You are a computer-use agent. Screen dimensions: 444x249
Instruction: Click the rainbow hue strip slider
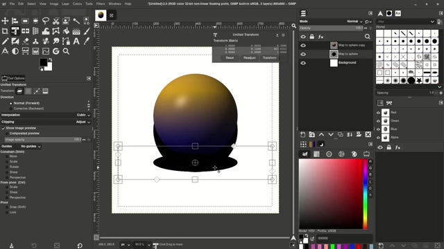click(x=366, y=194)
